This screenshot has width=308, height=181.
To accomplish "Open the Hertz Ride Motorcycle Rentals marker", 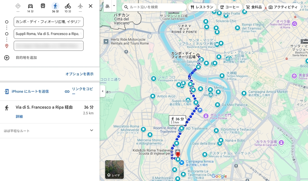I will tap(106, 41).
